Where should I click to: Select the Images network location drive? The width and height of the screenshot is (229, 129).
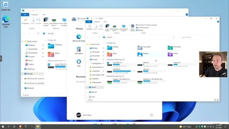(x=121, y=81)
